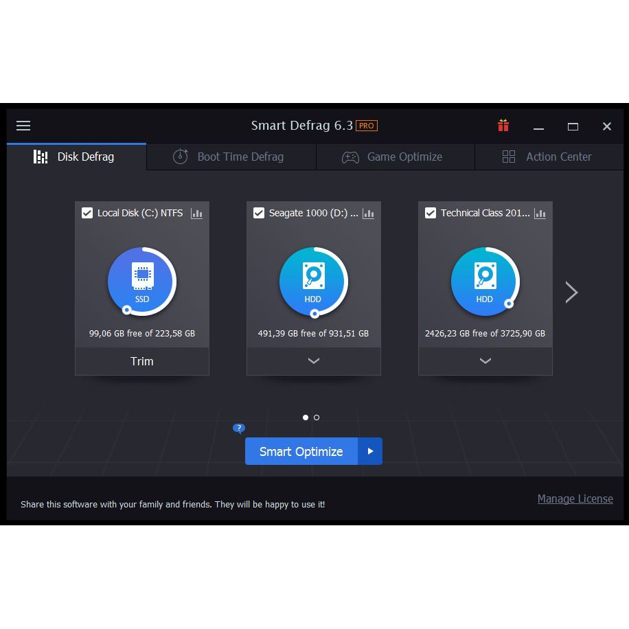Show next drives with right arrow
The image size is (629, 629).
click(571, 292)
